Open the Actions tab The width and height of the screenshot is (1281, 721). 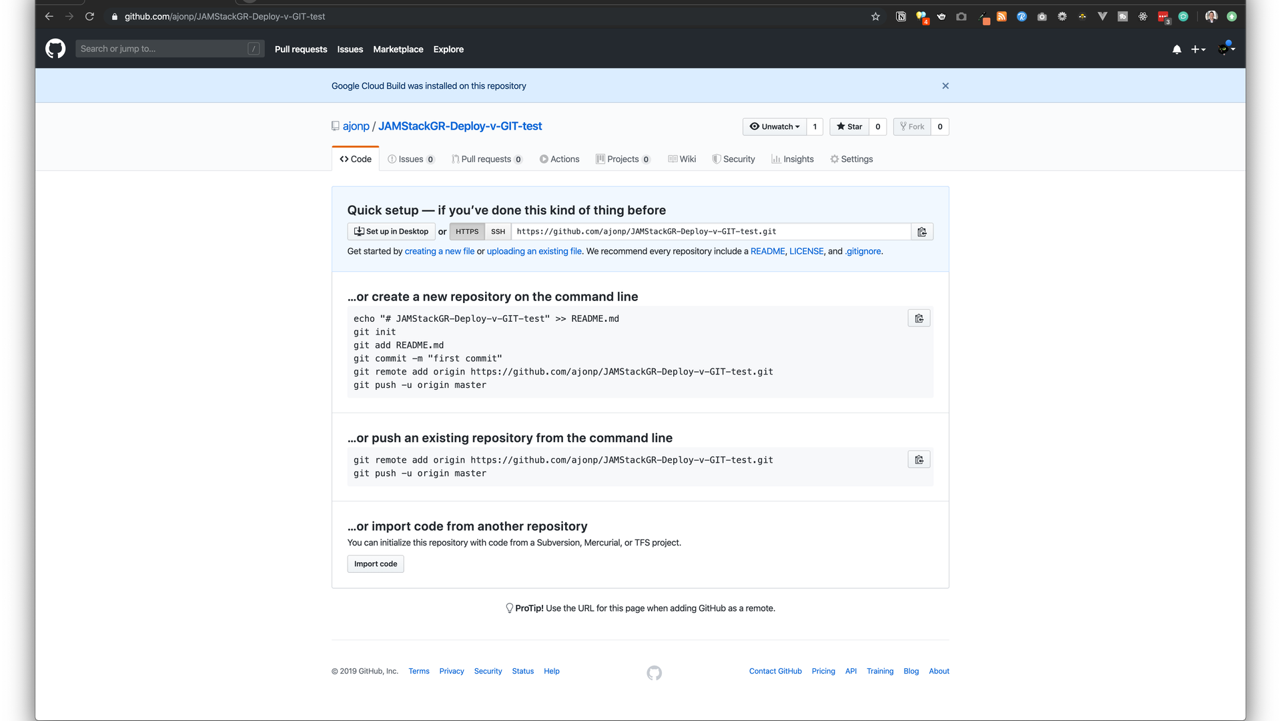(559, 160)
